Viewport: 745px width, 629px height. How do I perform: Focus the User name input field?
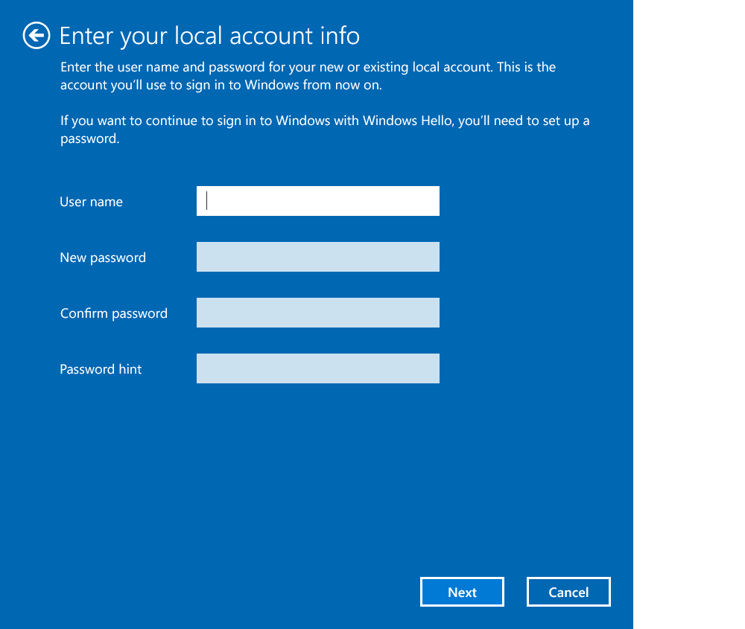pyautogui.click(x=318, y=201)
